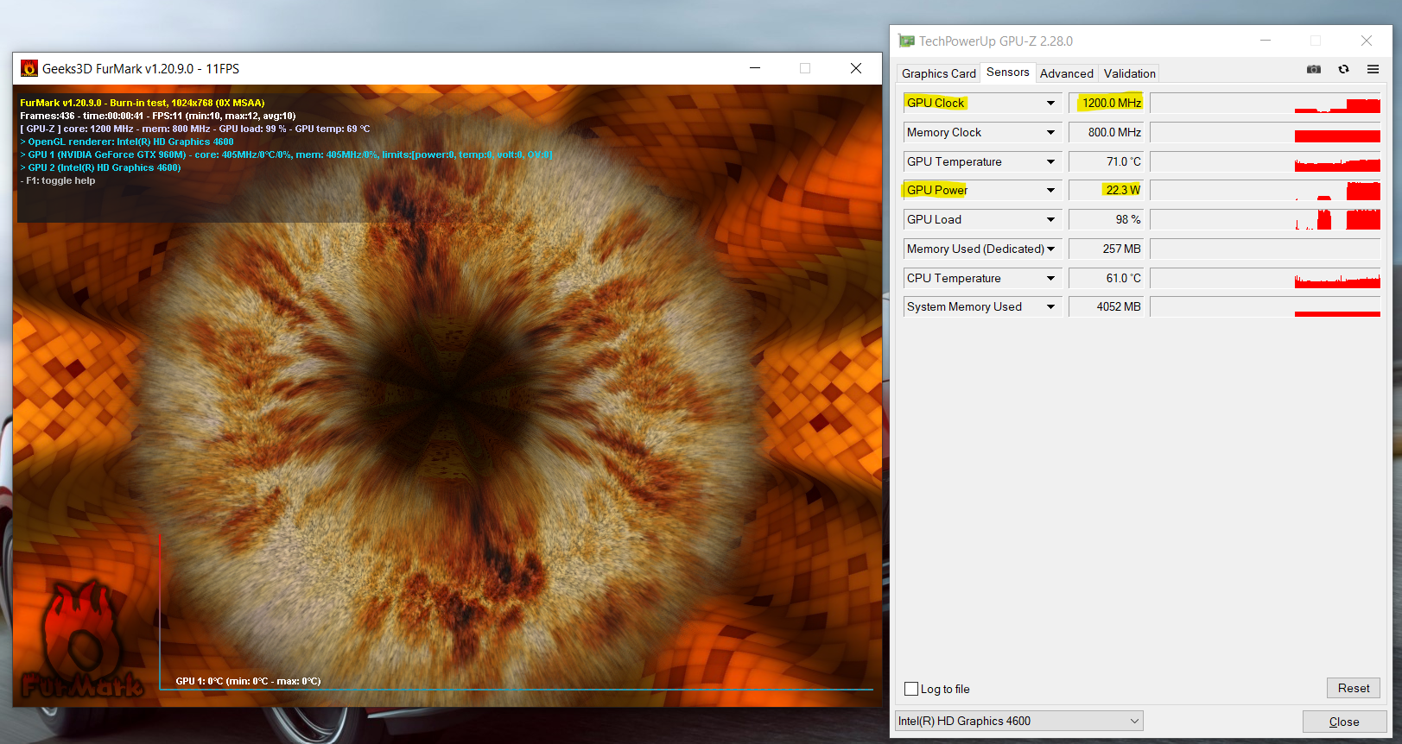Viewport: 1402px width, 744px height.
Task: Click the GPU Power value 22.3 W
Action: pos(1107,190)
